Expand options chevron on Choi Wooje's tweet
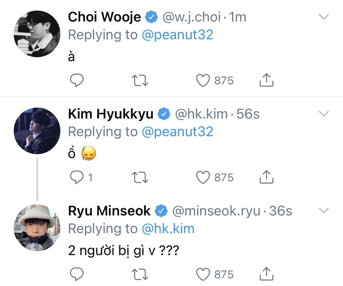This screenshot has height=286, width=343. 324,17
